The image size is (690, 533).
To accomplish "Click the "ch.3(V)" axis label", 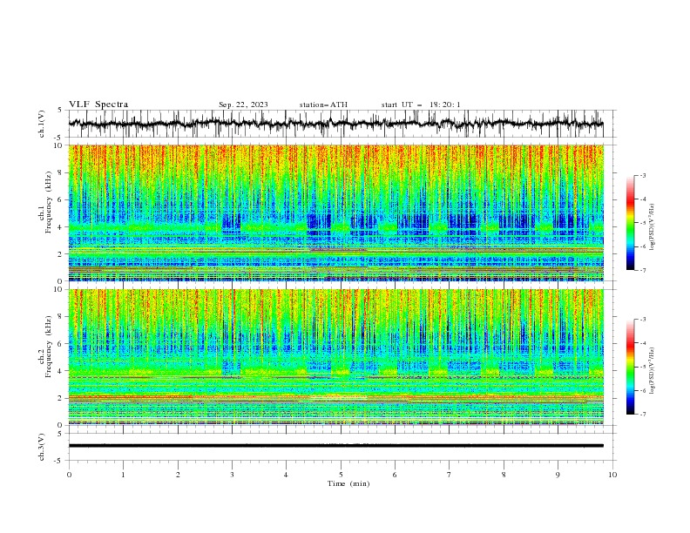I will [42, 447].
